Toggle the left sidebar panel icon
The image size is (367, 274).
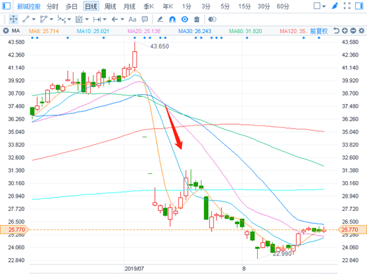(6, 6)
